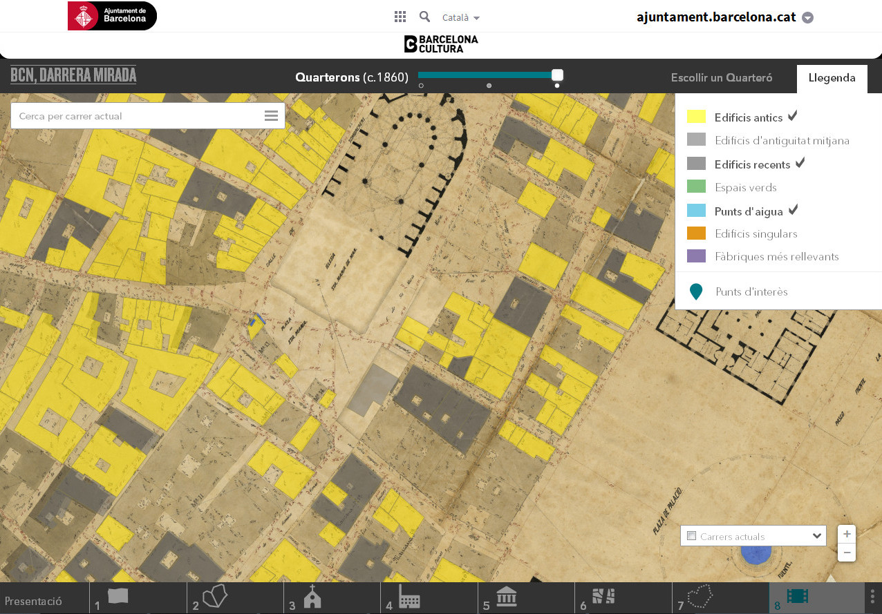Go to the Presentació section
The width and height of the screenshot is (882, 614).
point(33,601)
